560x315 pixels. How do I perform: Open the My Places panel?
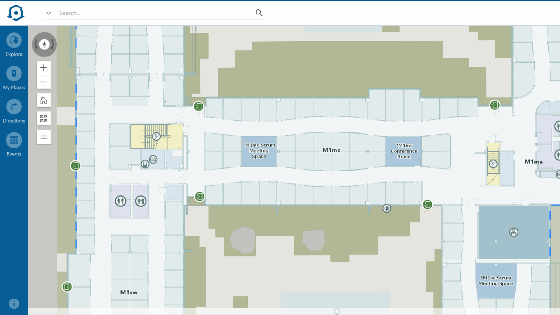pyautogui.click(x=14, y=78)
